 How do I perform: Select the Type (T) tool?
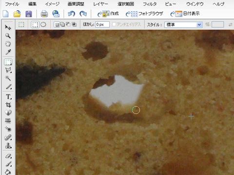tap(8, 97)
